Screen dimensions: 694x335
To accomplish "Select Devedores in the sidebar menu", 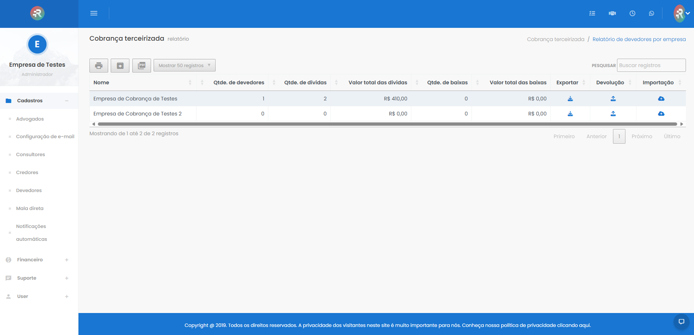I will tap(29, 191).
